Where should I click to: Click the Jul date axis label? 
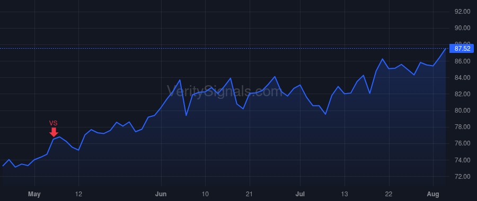tap(301, 194)
